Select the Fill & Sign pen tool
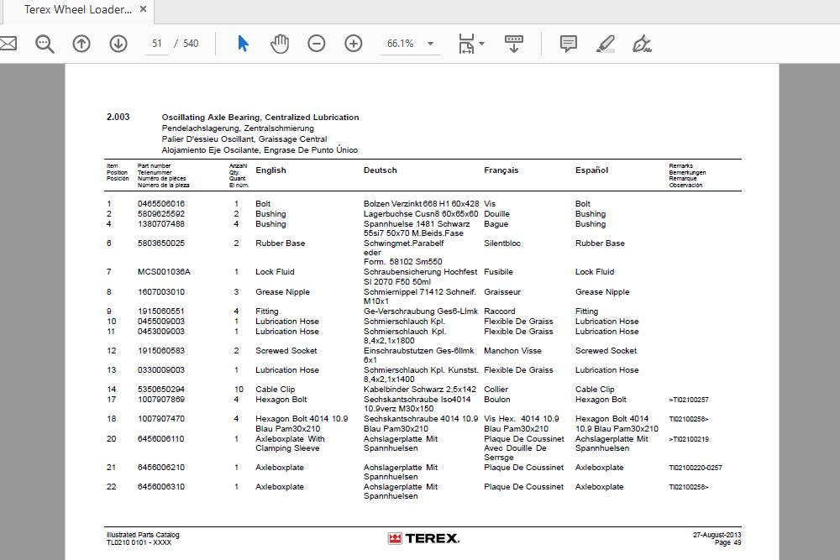This screenshot has width=840, height=560. point(642,43)
